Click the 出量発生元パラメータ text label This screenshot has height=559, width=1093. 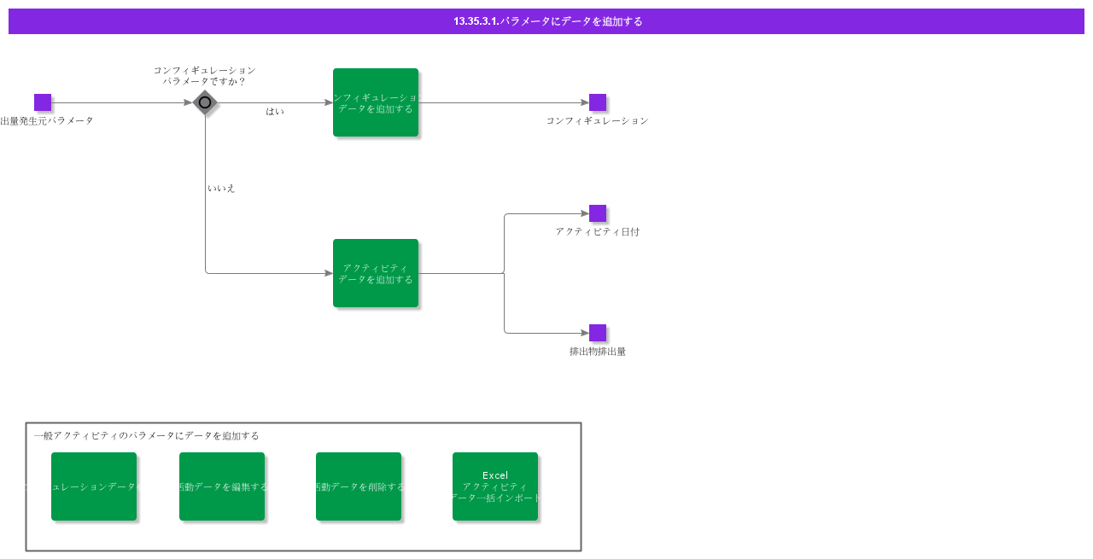pyautogui.click(x=47, y=121)
